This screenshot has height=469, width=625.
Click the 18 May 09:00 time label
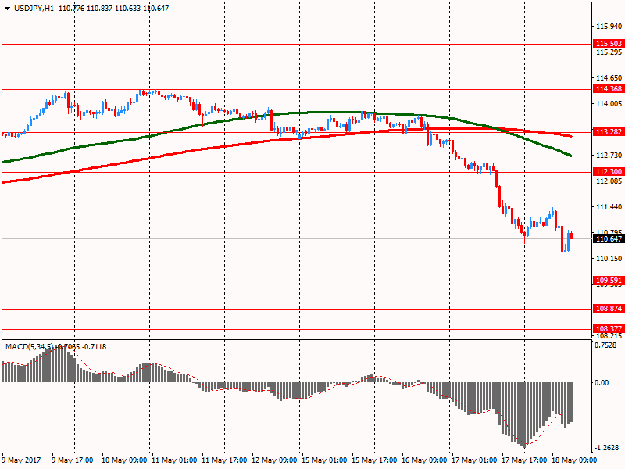click(574, 460)
